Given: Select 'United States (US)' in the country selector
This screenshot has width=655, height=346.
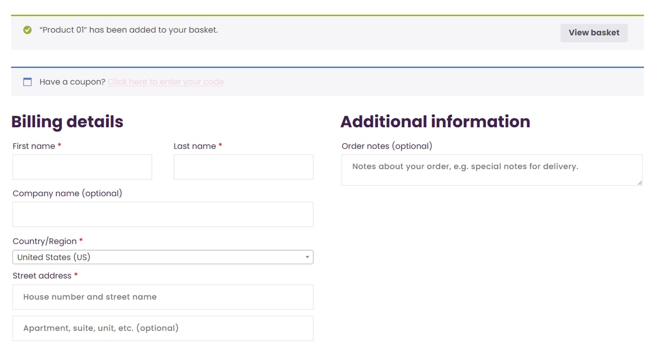Looking at the screenshot, I should tap(163, 257).
